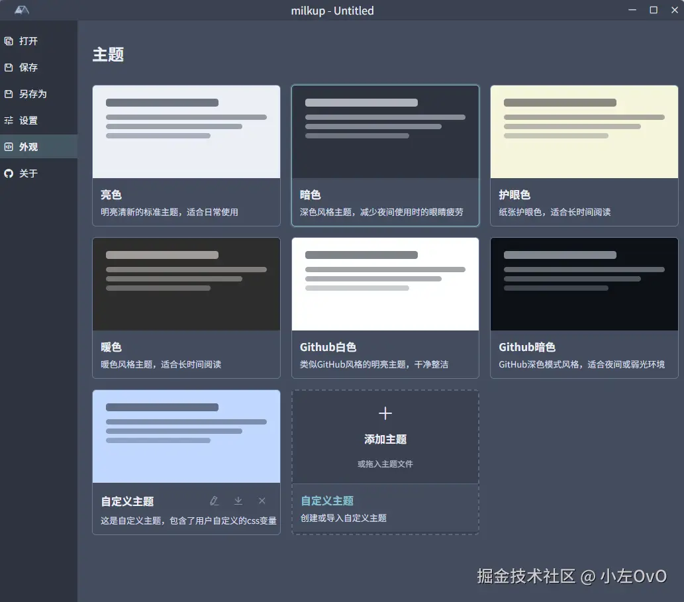Click the Github白色 title text
Screen dimensions: 684x602
click(x=328, y=347)
